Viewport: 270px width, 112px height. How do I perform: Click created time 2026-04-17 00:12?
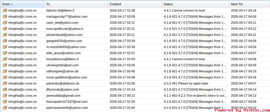[x=122, y=96]
